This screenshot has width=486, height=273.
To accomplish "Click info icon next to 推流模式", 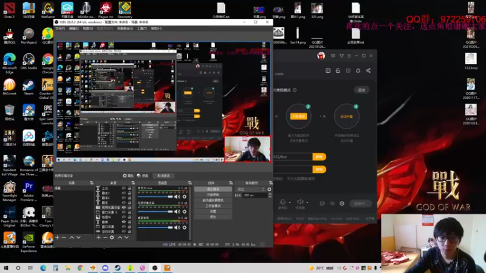I will pos(295,90).
